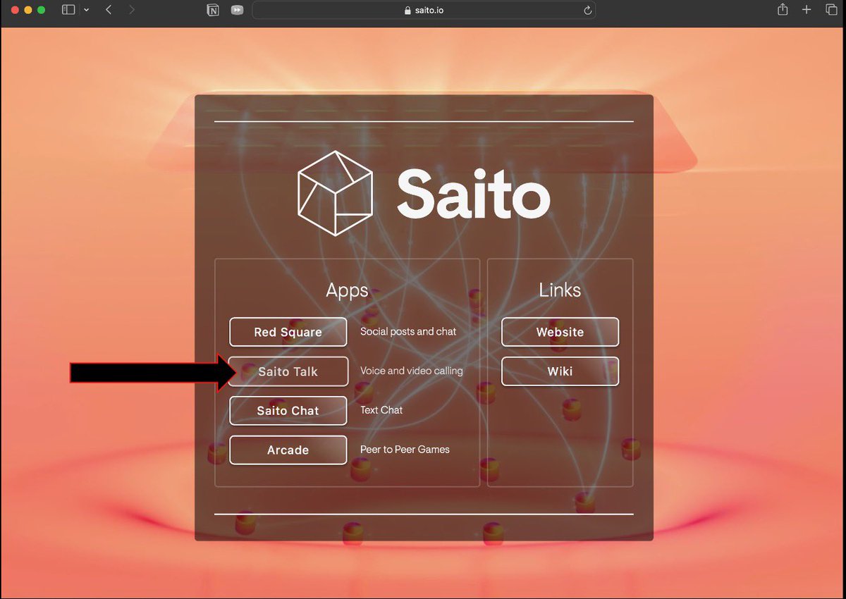Click the Notion extension icon
846x599 pixels.
click(212, 10)
